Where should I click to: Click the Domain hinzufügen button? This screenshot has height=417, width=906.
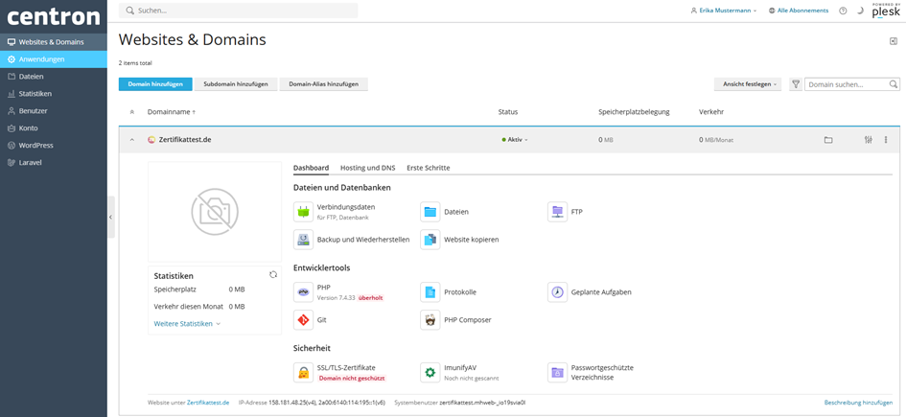coord(155,84)
